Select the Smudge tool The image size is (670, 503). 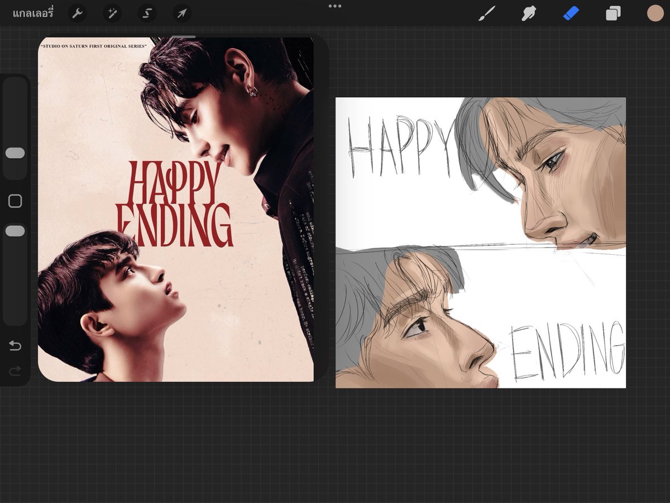(528, 13)
